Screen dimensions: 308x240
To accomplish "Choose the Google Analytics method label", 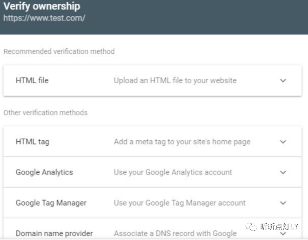I will click(44, 172).
